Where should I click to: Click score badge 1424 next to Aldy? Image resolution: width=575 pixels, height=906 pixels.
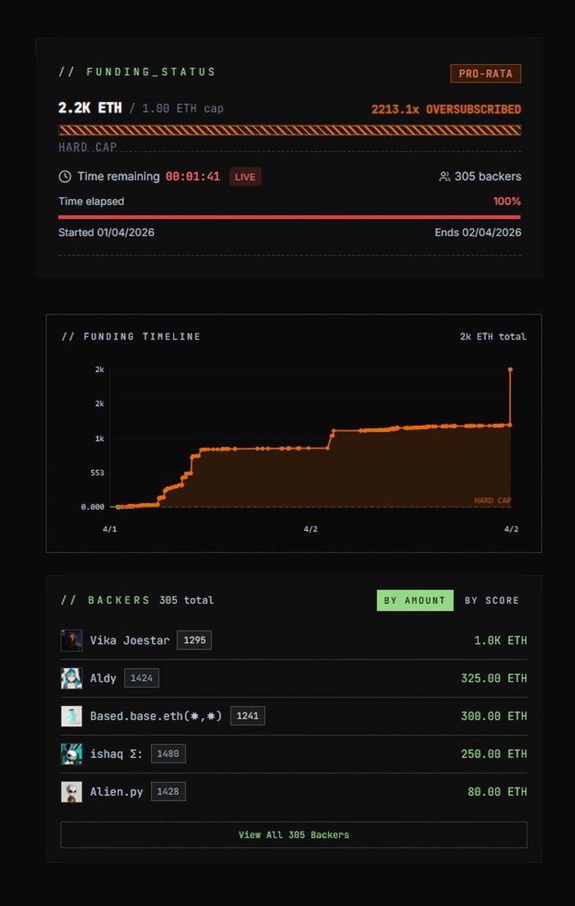(142, 678)
